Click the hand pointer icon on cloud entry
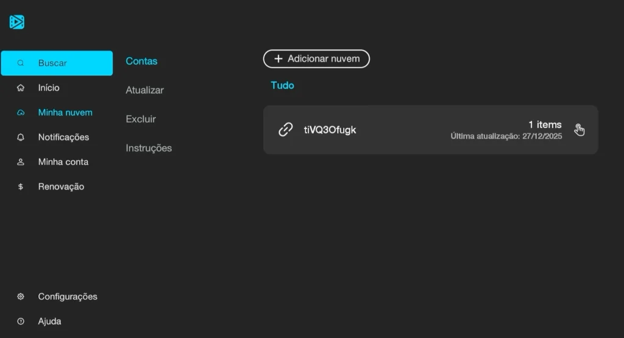Image resolution: width=624 pixels, height=338 pixels. coord(579,130)
